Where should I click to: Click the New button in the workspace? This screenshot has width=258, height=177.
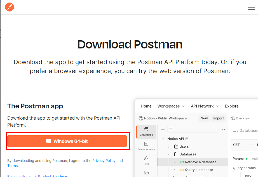204,118
